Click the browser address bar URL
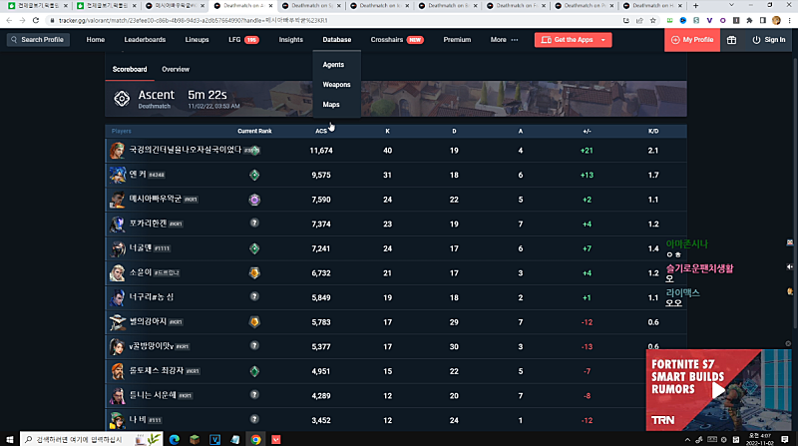798x446 pixels. click(x=194, y=20)
